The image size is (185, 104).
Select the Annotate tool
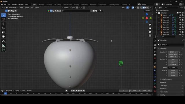point(3,41)
